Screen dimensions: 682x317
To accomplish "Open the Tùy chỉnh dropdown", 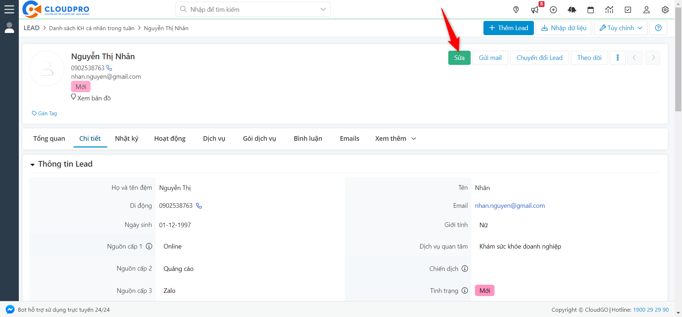I will click(x=621, y=28).
